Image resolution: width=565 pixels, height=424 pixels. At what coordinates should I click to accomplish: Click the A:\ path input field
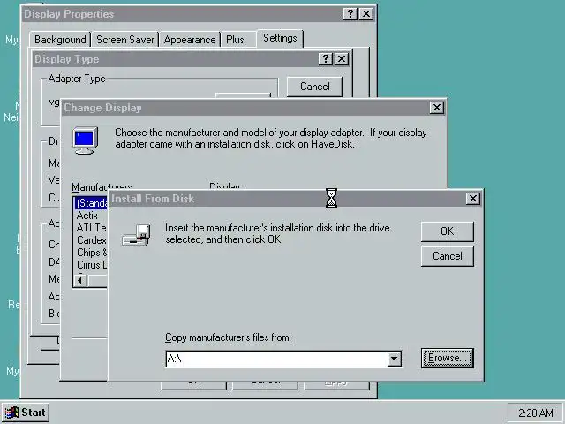click(x=276, y=359)
